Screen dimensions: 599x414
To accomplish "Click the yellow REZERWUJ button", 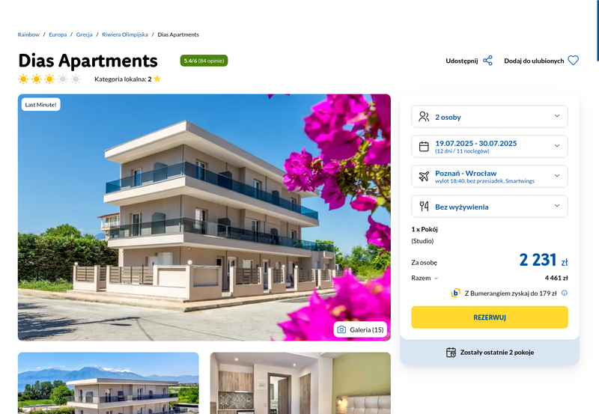I will pos(490,317).
